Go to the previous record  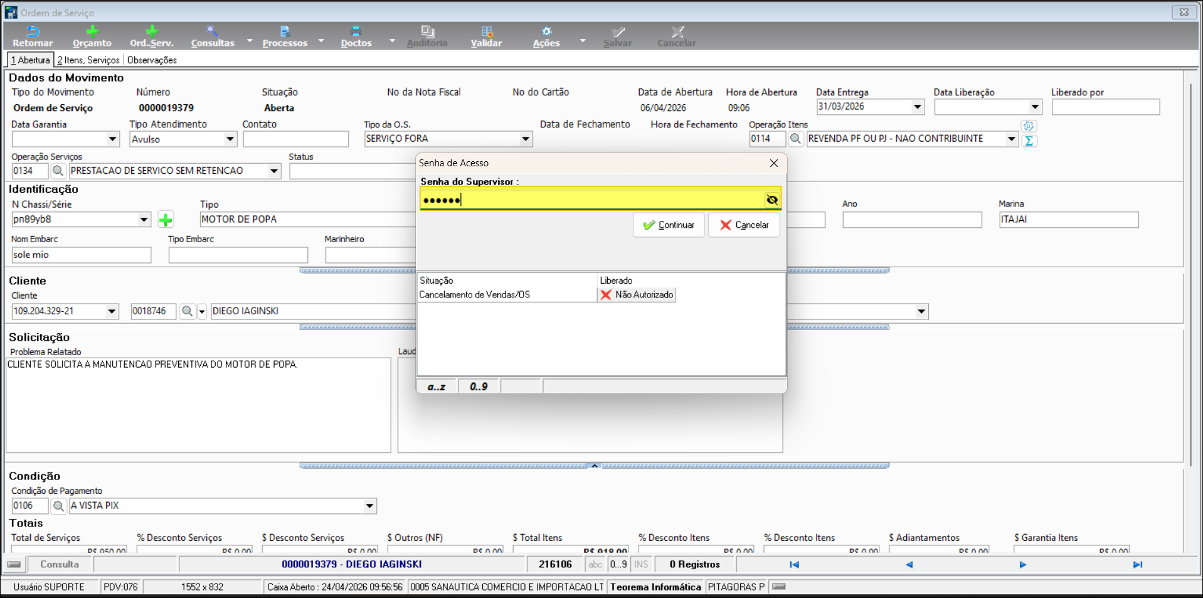pos(909,565)
